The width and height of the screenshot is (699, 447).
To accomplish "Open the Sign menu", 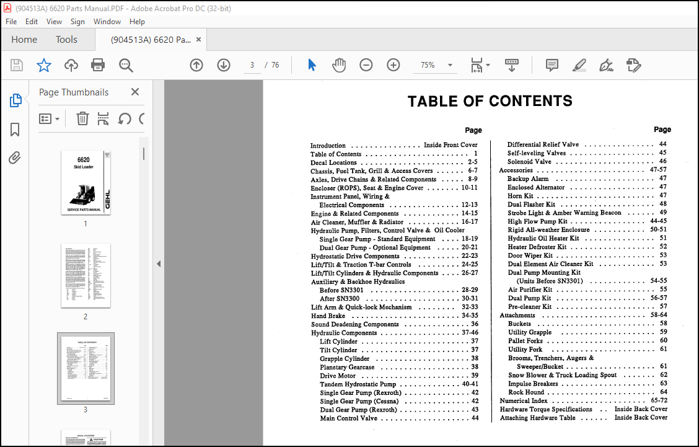I will [77, 22].
